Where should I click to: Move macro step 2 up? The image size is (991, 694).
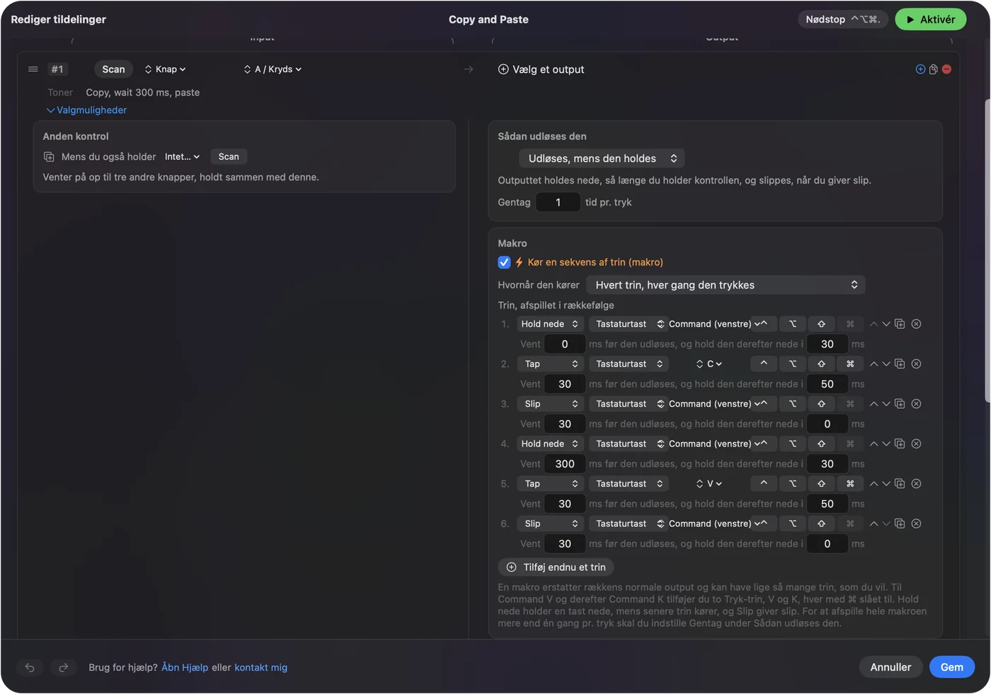(873, 364)
